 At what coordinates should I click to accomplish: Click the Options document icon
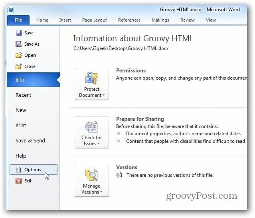[18, 170]
